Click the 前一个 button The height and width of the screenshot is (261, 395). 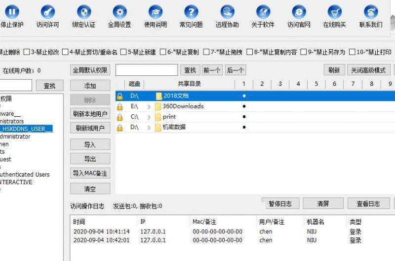(x=212, y=70)
